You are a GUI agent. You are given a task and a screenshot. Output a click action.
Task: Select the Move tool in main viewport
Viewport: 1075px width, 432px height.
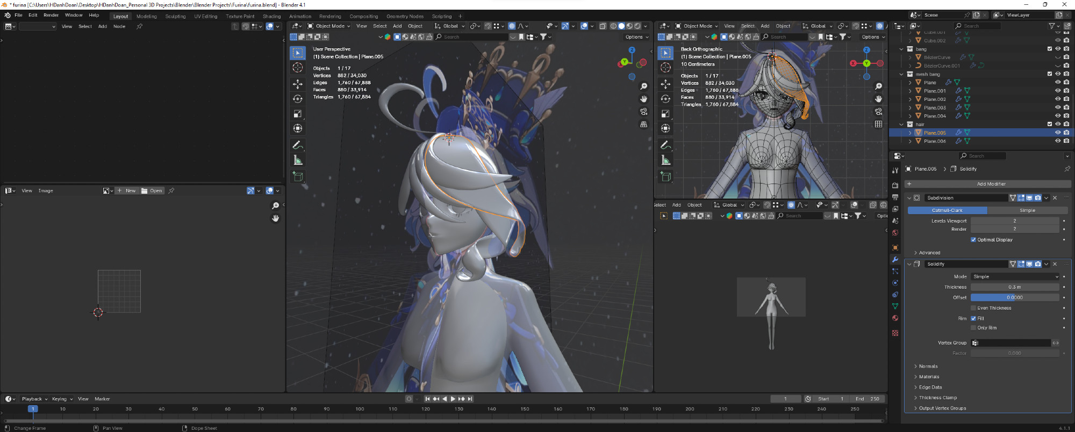coord(298,84)
